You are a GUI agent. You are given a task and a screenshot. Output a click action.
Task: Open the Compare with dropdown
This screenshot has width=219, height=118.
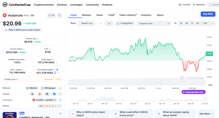coord(154,23)
